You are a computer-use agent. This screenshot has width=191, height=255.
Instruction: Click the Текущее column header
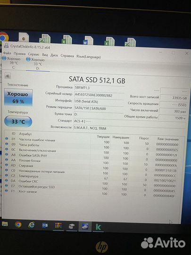point(103,136)
